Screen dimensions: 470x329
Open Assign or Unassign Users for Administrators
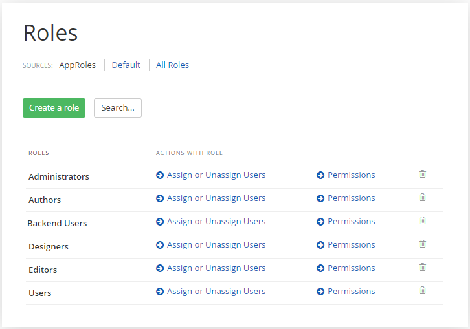coord(216,175)
